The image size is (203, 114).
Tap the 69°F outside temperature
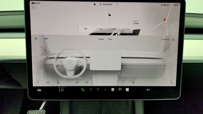[x=176, y=5]
